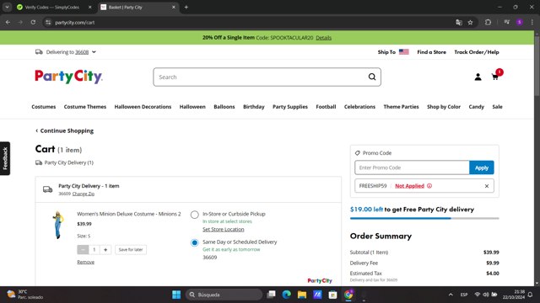Open the Minion costume product thumbnail
This screenshot has height=303, width=540.
click(58, 225)
